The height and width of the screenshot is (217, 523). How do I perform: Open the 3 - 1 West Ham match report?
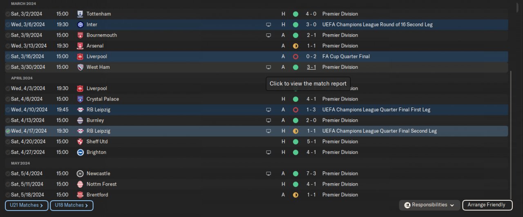[311, 67]
